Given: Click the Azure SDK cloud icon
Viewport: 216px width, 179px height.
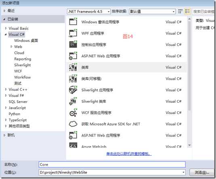Looking at the screenshot, I should coord(73,124).
